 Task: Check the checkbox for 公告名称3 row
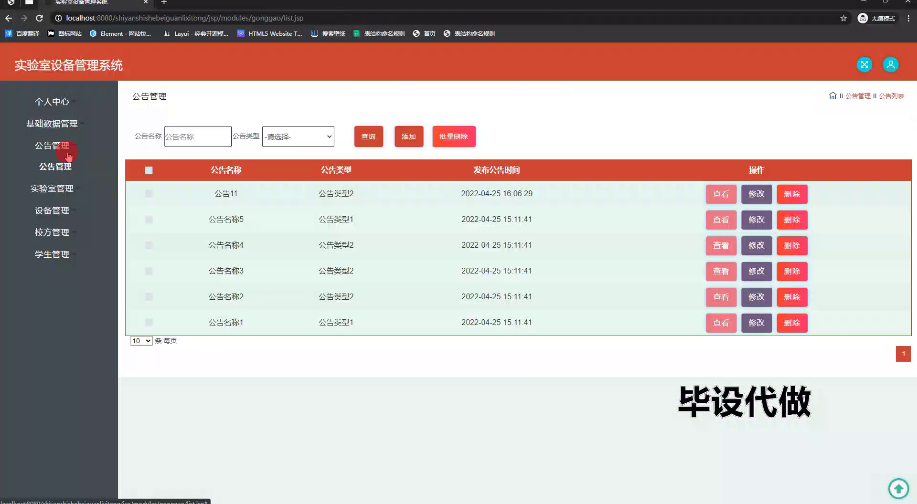point(149,271)
